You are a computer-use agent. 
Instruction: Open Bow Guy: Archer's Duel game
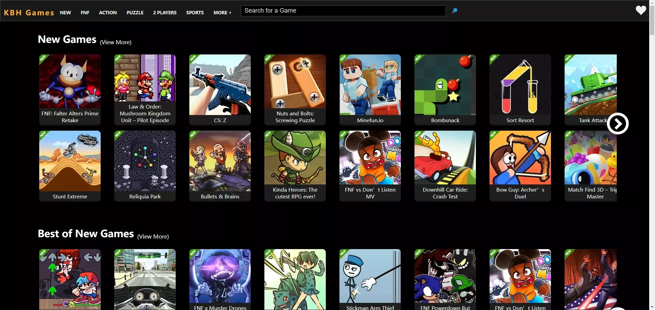pos(520,166)
